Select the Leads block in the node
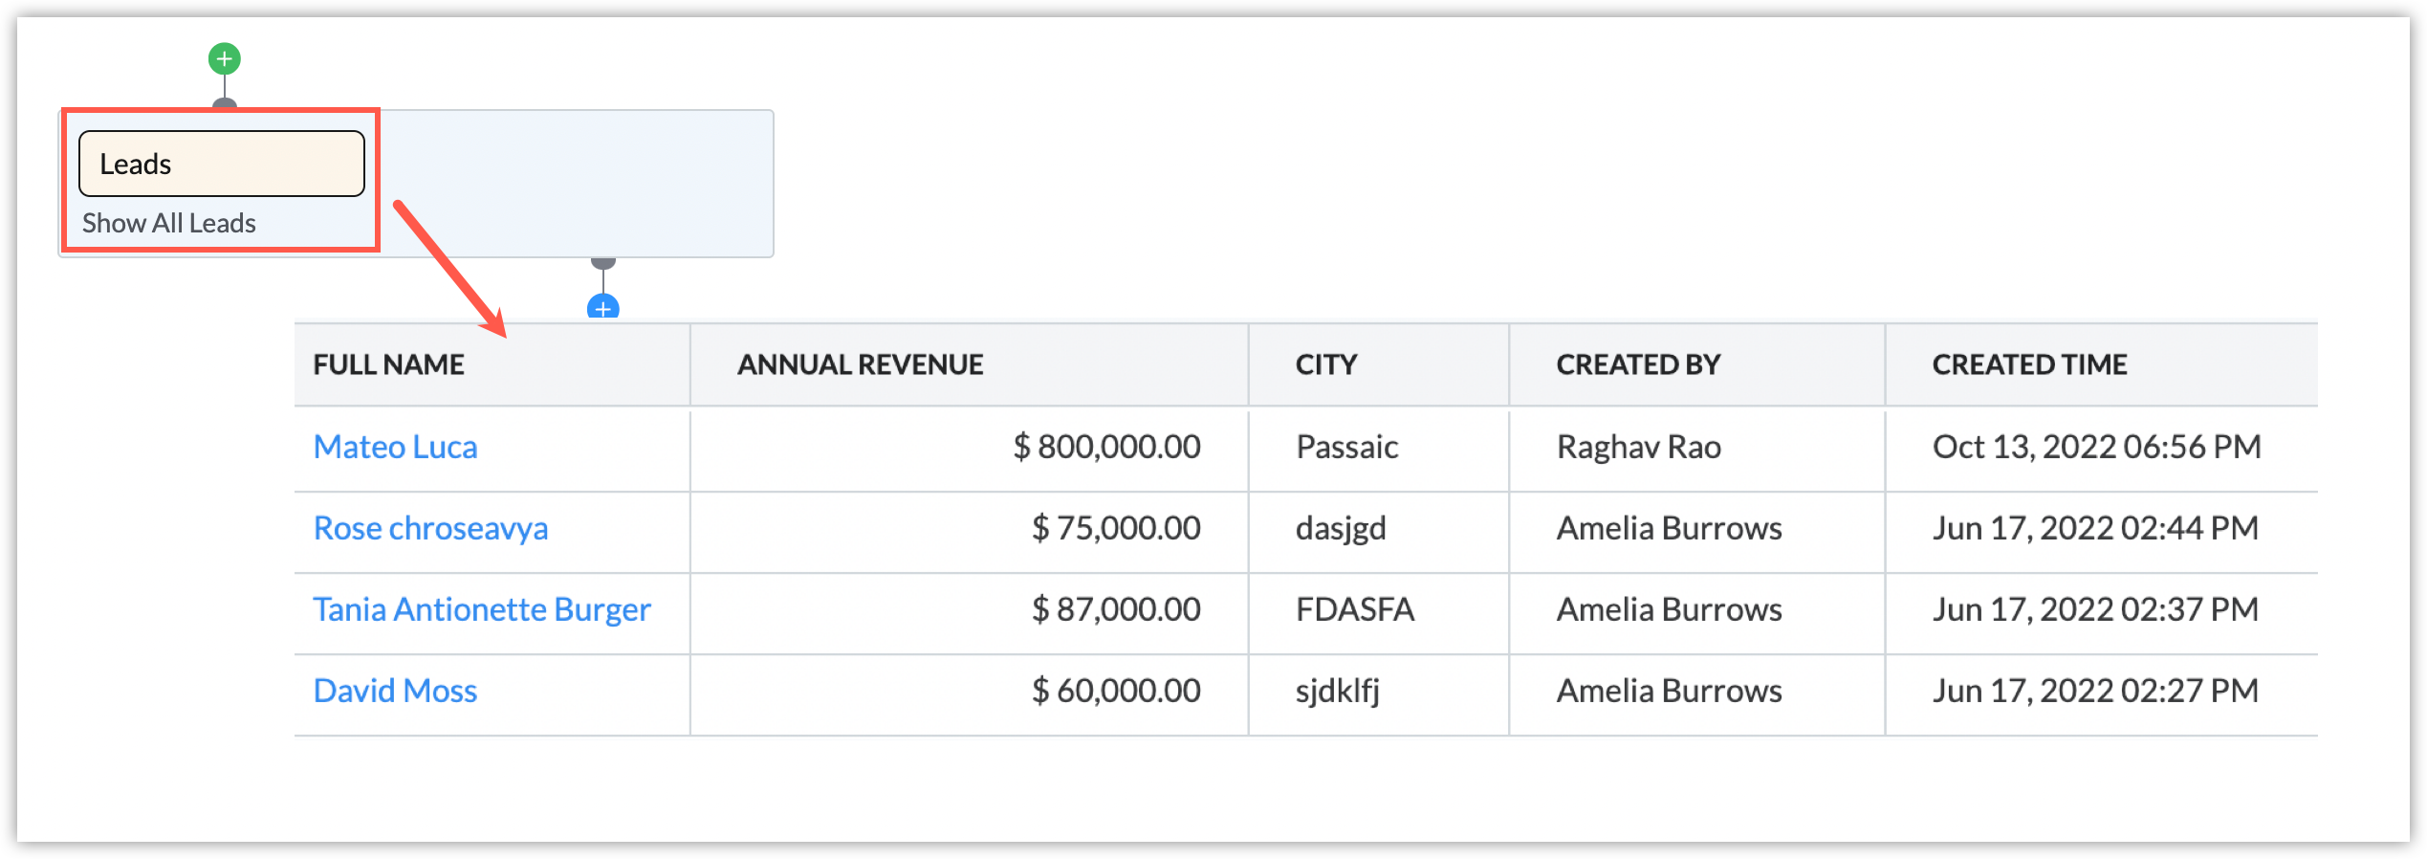Screen dimensions: 2427x859 point(221,164)
